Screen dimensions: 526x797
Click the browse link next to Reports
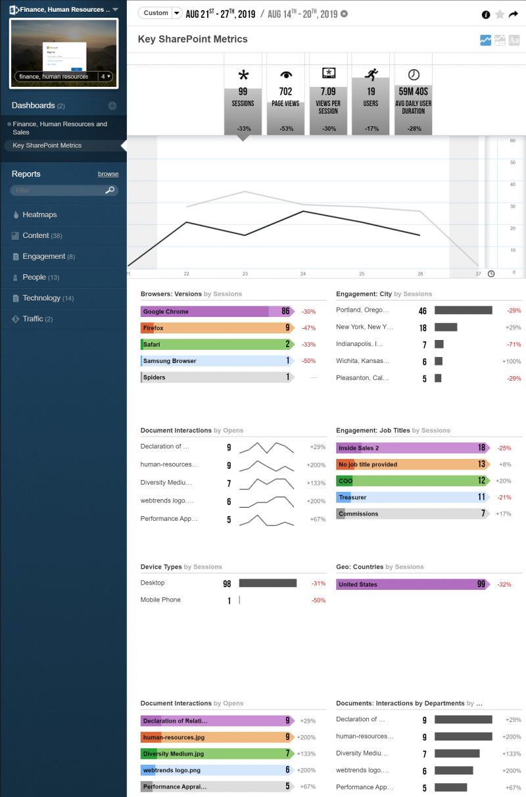click(108, 174)
